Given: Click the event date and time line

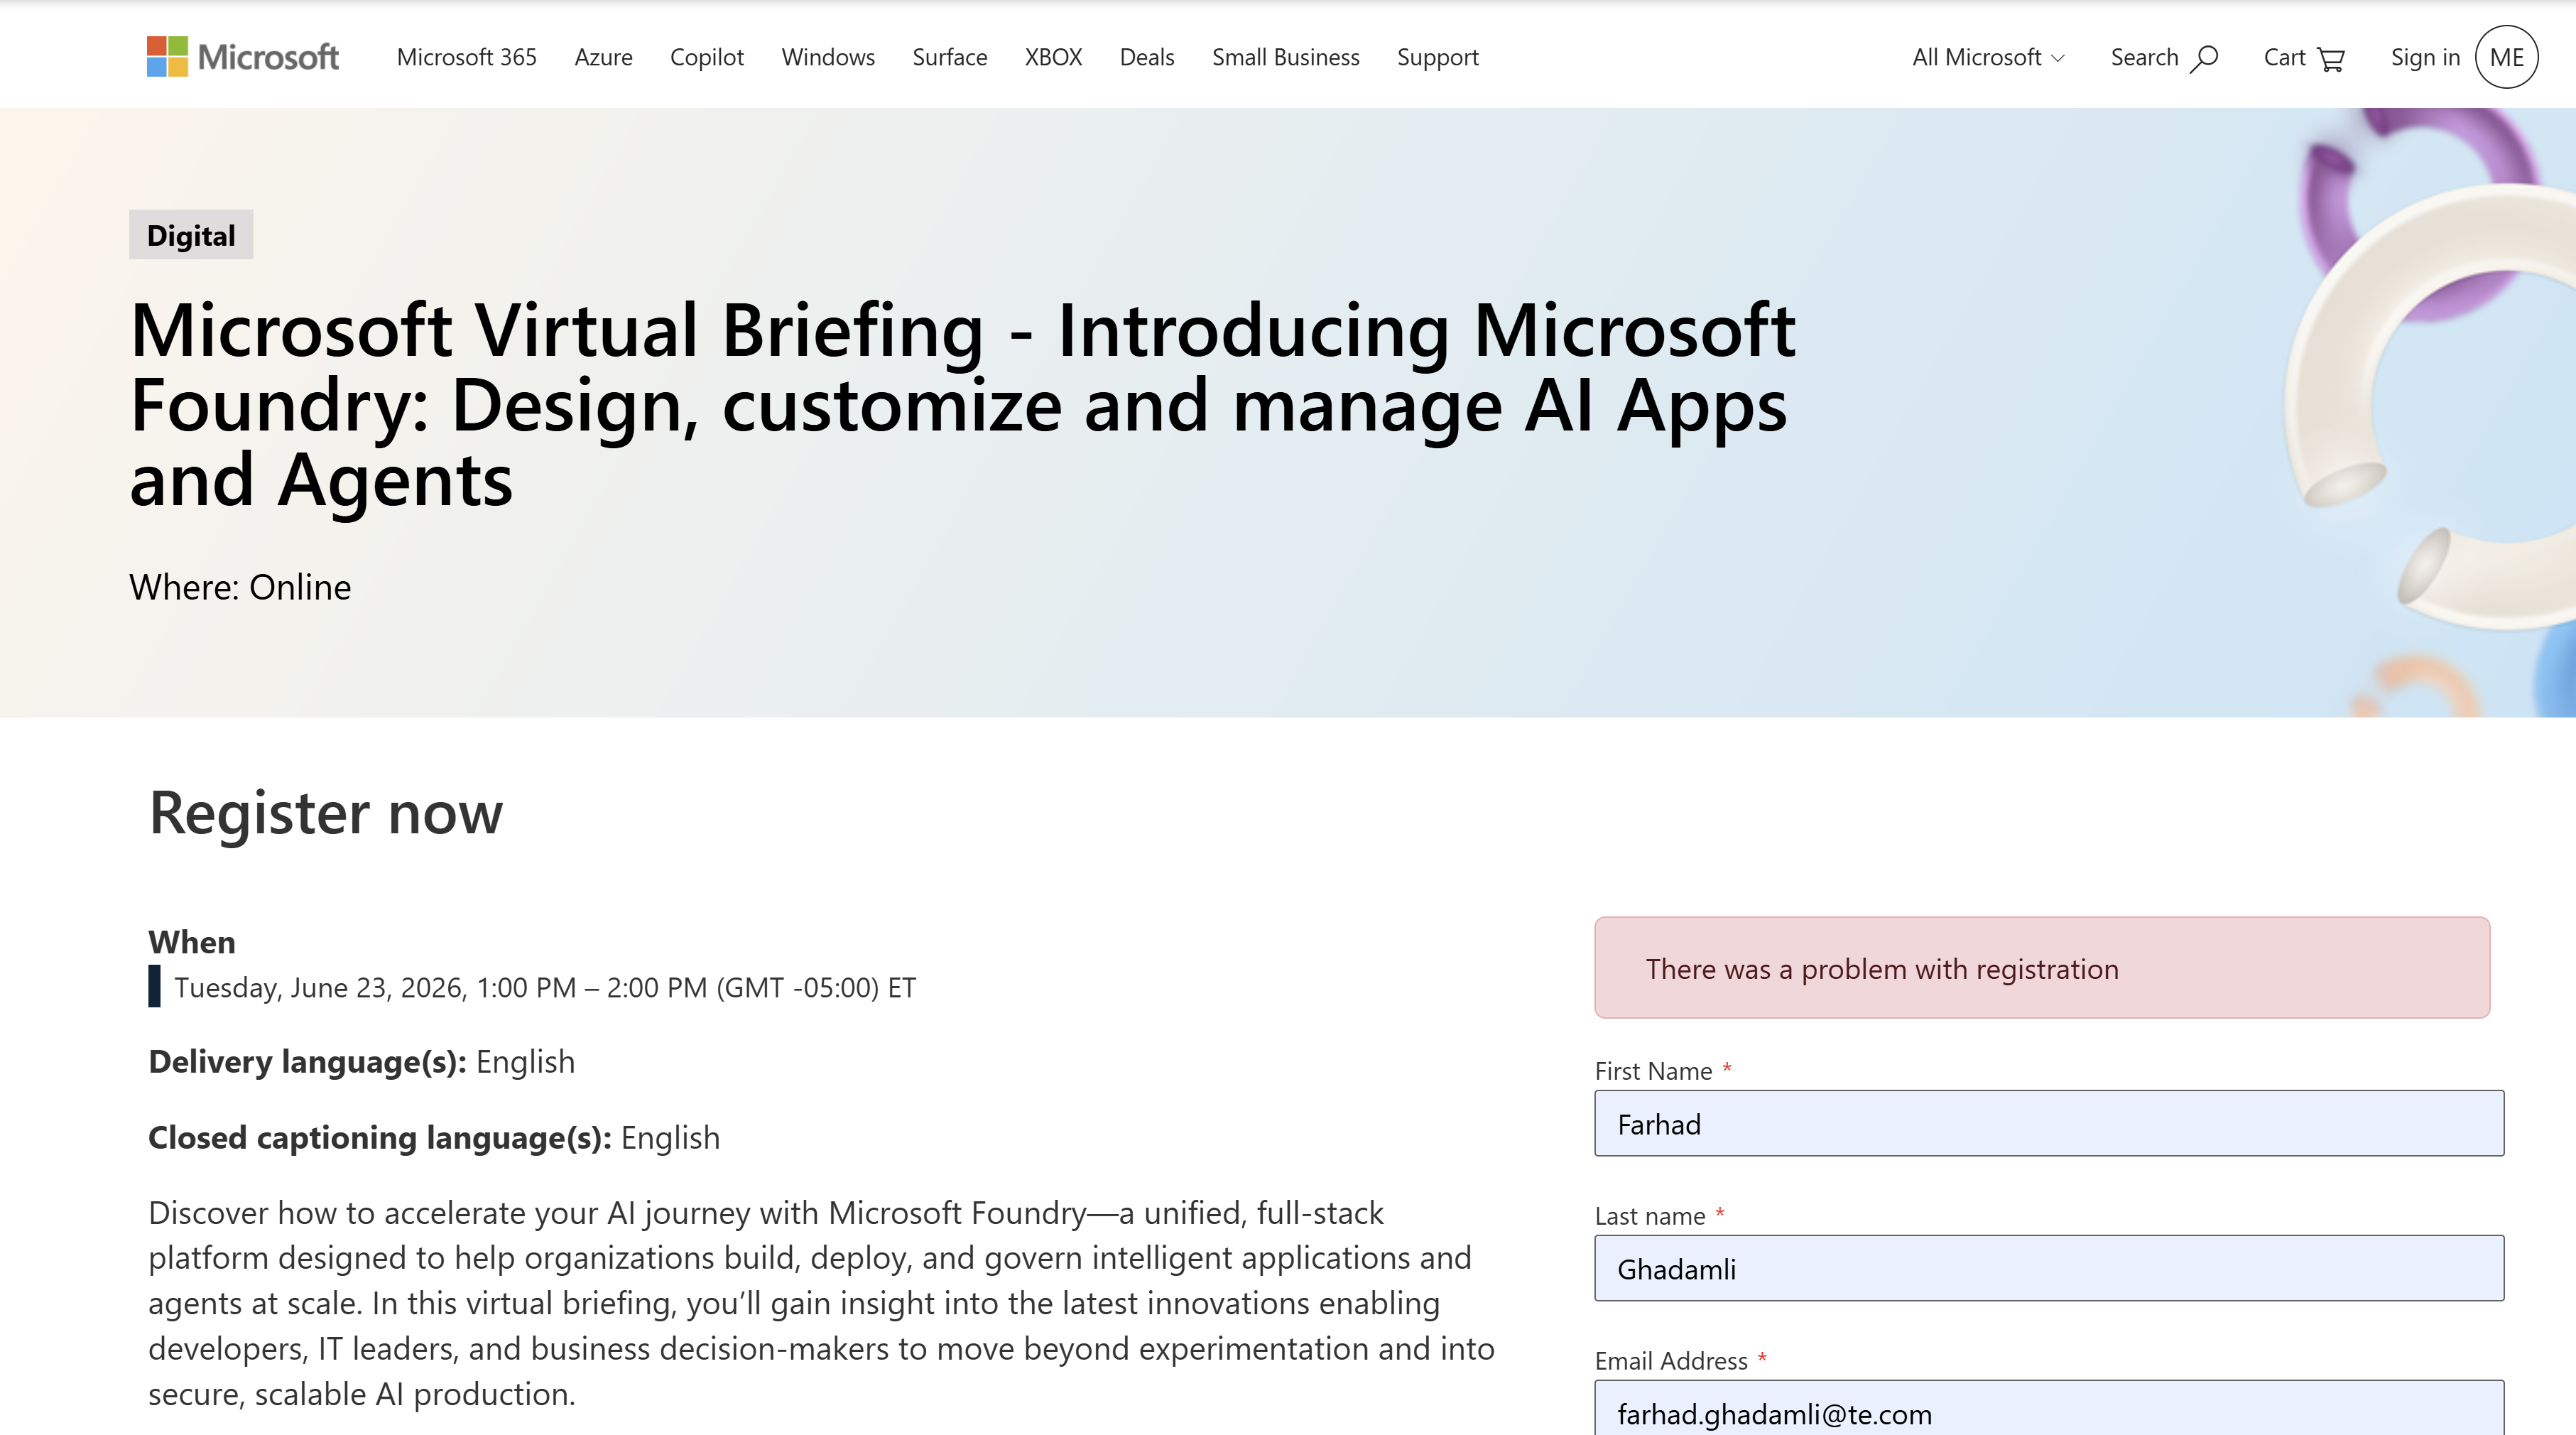Looking at the screenshot, I should (545, 987).
